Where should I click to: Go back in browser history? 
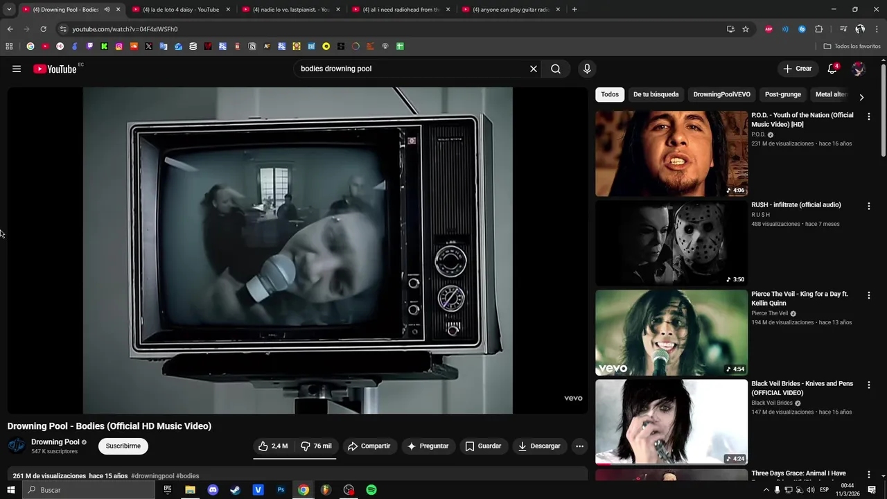(x=10, y=29)
